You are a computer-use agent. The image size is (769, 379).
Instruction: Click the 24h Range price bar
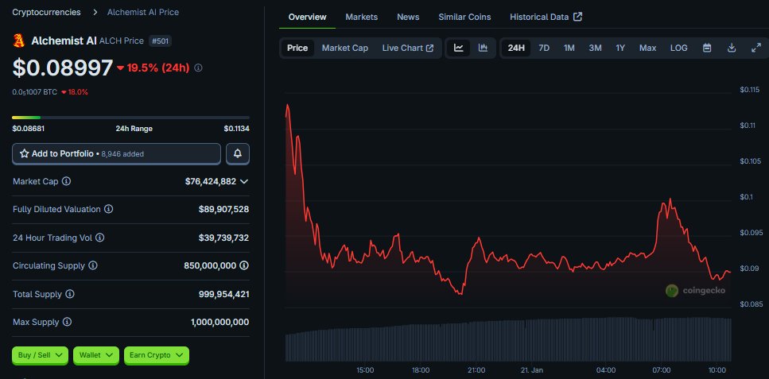(130, 118)
